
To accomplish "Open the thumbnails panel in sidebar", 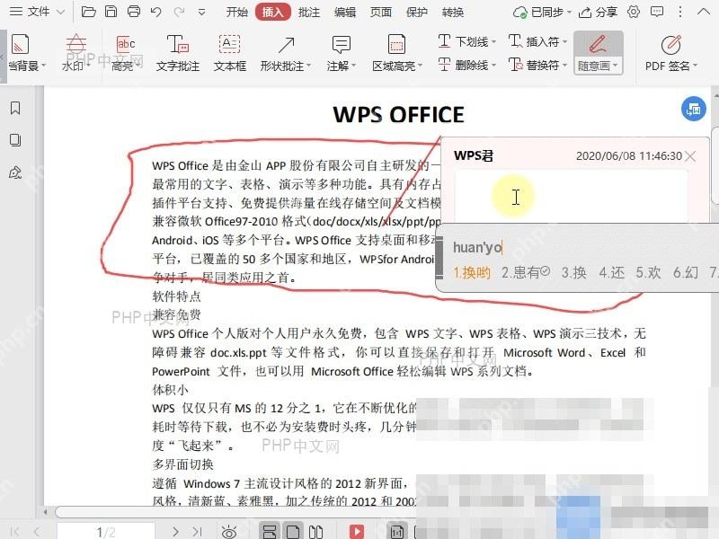I will [15, 140].
